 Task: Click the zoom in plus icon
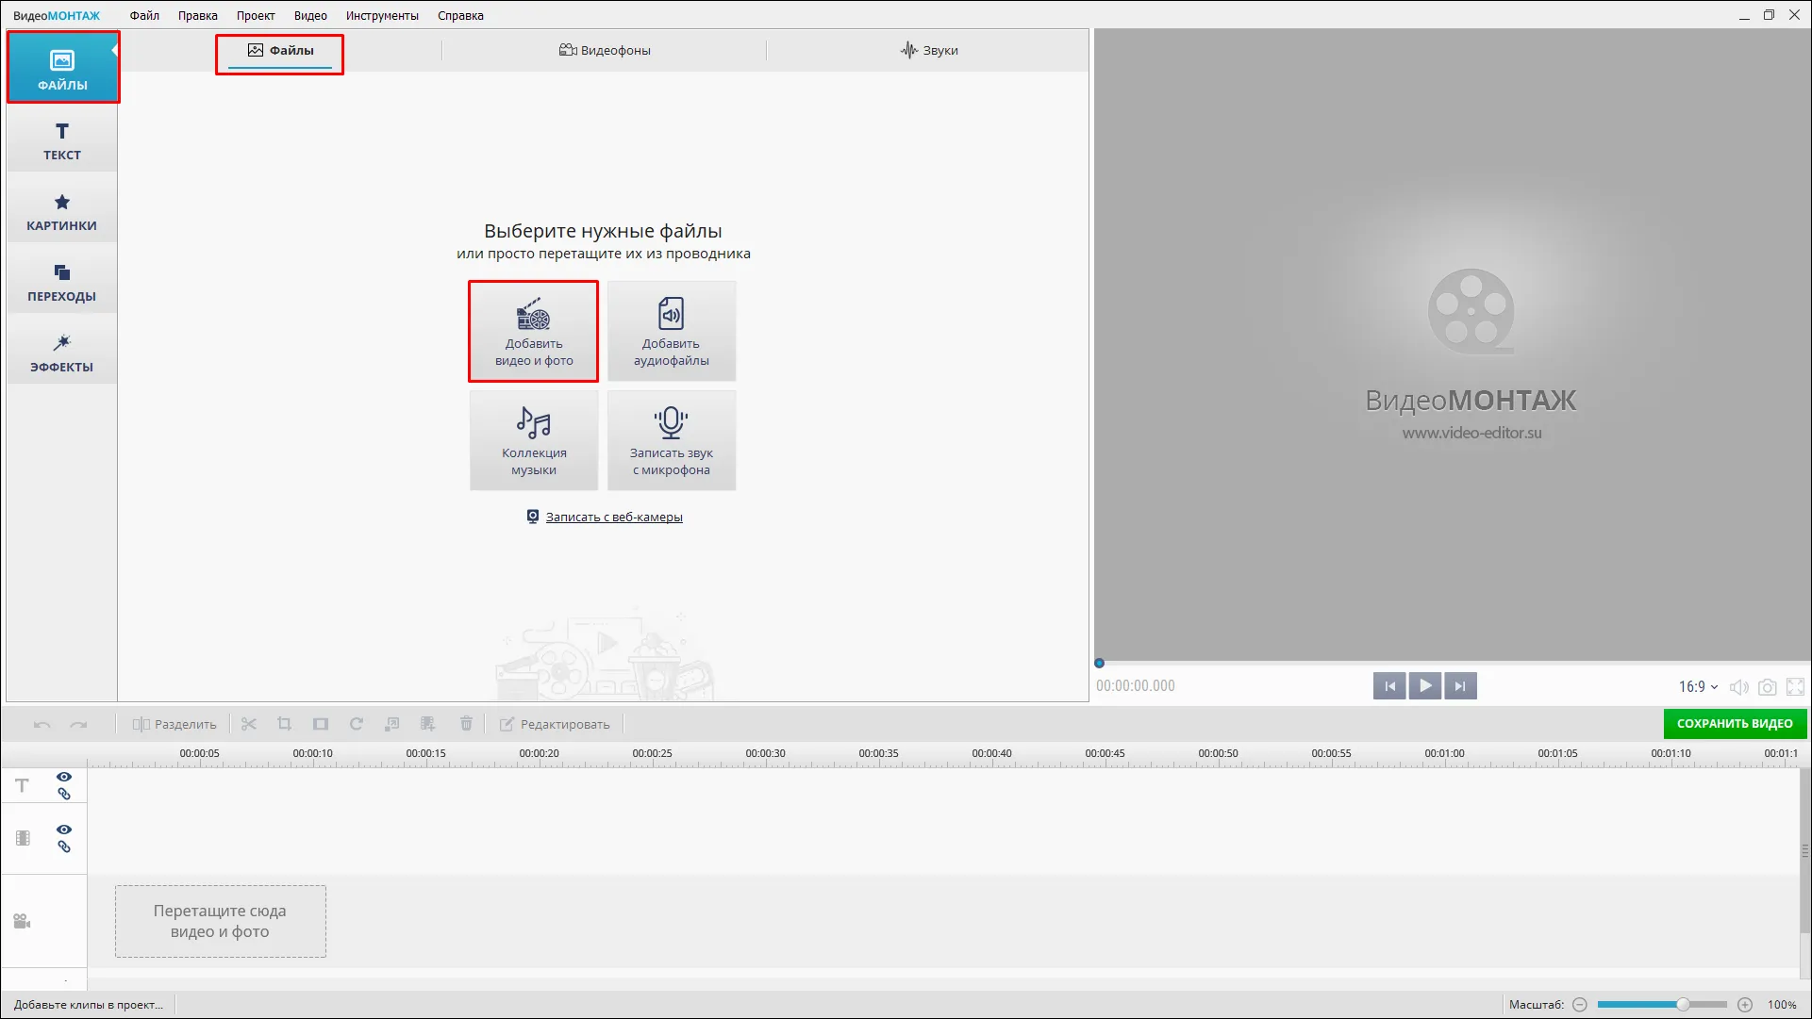[x=1745, y=1005]
